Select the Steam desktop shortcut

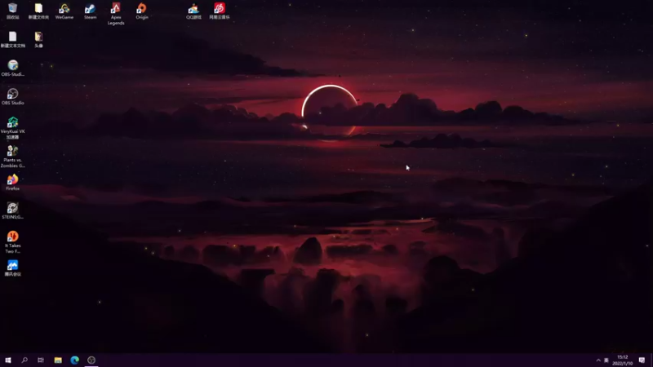tap(90, 11)
